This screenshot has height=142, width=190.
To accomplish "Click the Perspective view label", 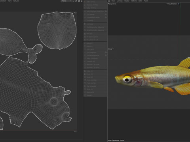I will coord(112,4).
